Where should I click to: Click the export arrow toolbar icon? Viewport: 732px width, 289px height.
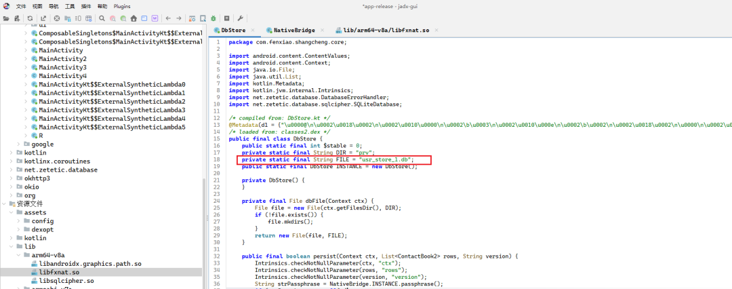point(43,18)
